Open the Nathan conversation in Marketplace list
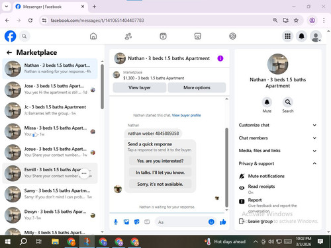The image size is (331, 248). pyautogui.click(x=50, y=69)
